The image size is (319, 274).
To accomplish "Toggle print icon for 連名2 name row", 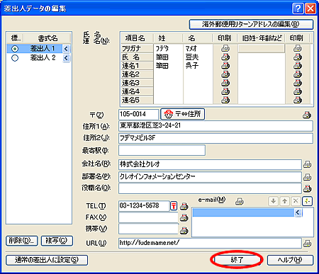I will coord(225,74).
